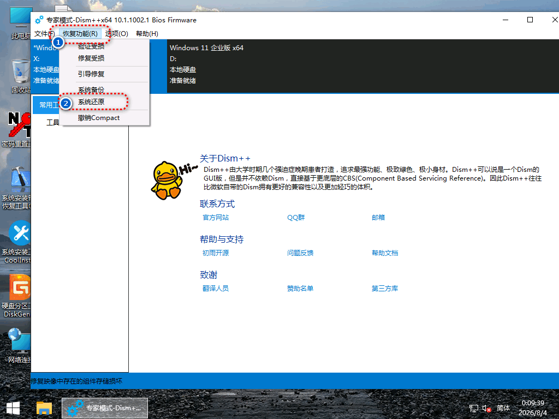
Task: Open the 回收站 recycle bin icon
Action: (20, 75)
